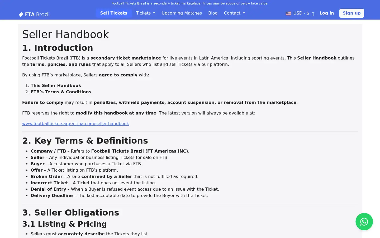Expand the Contact dropdown menu
The image size is (380, 238).
[234, 13]
